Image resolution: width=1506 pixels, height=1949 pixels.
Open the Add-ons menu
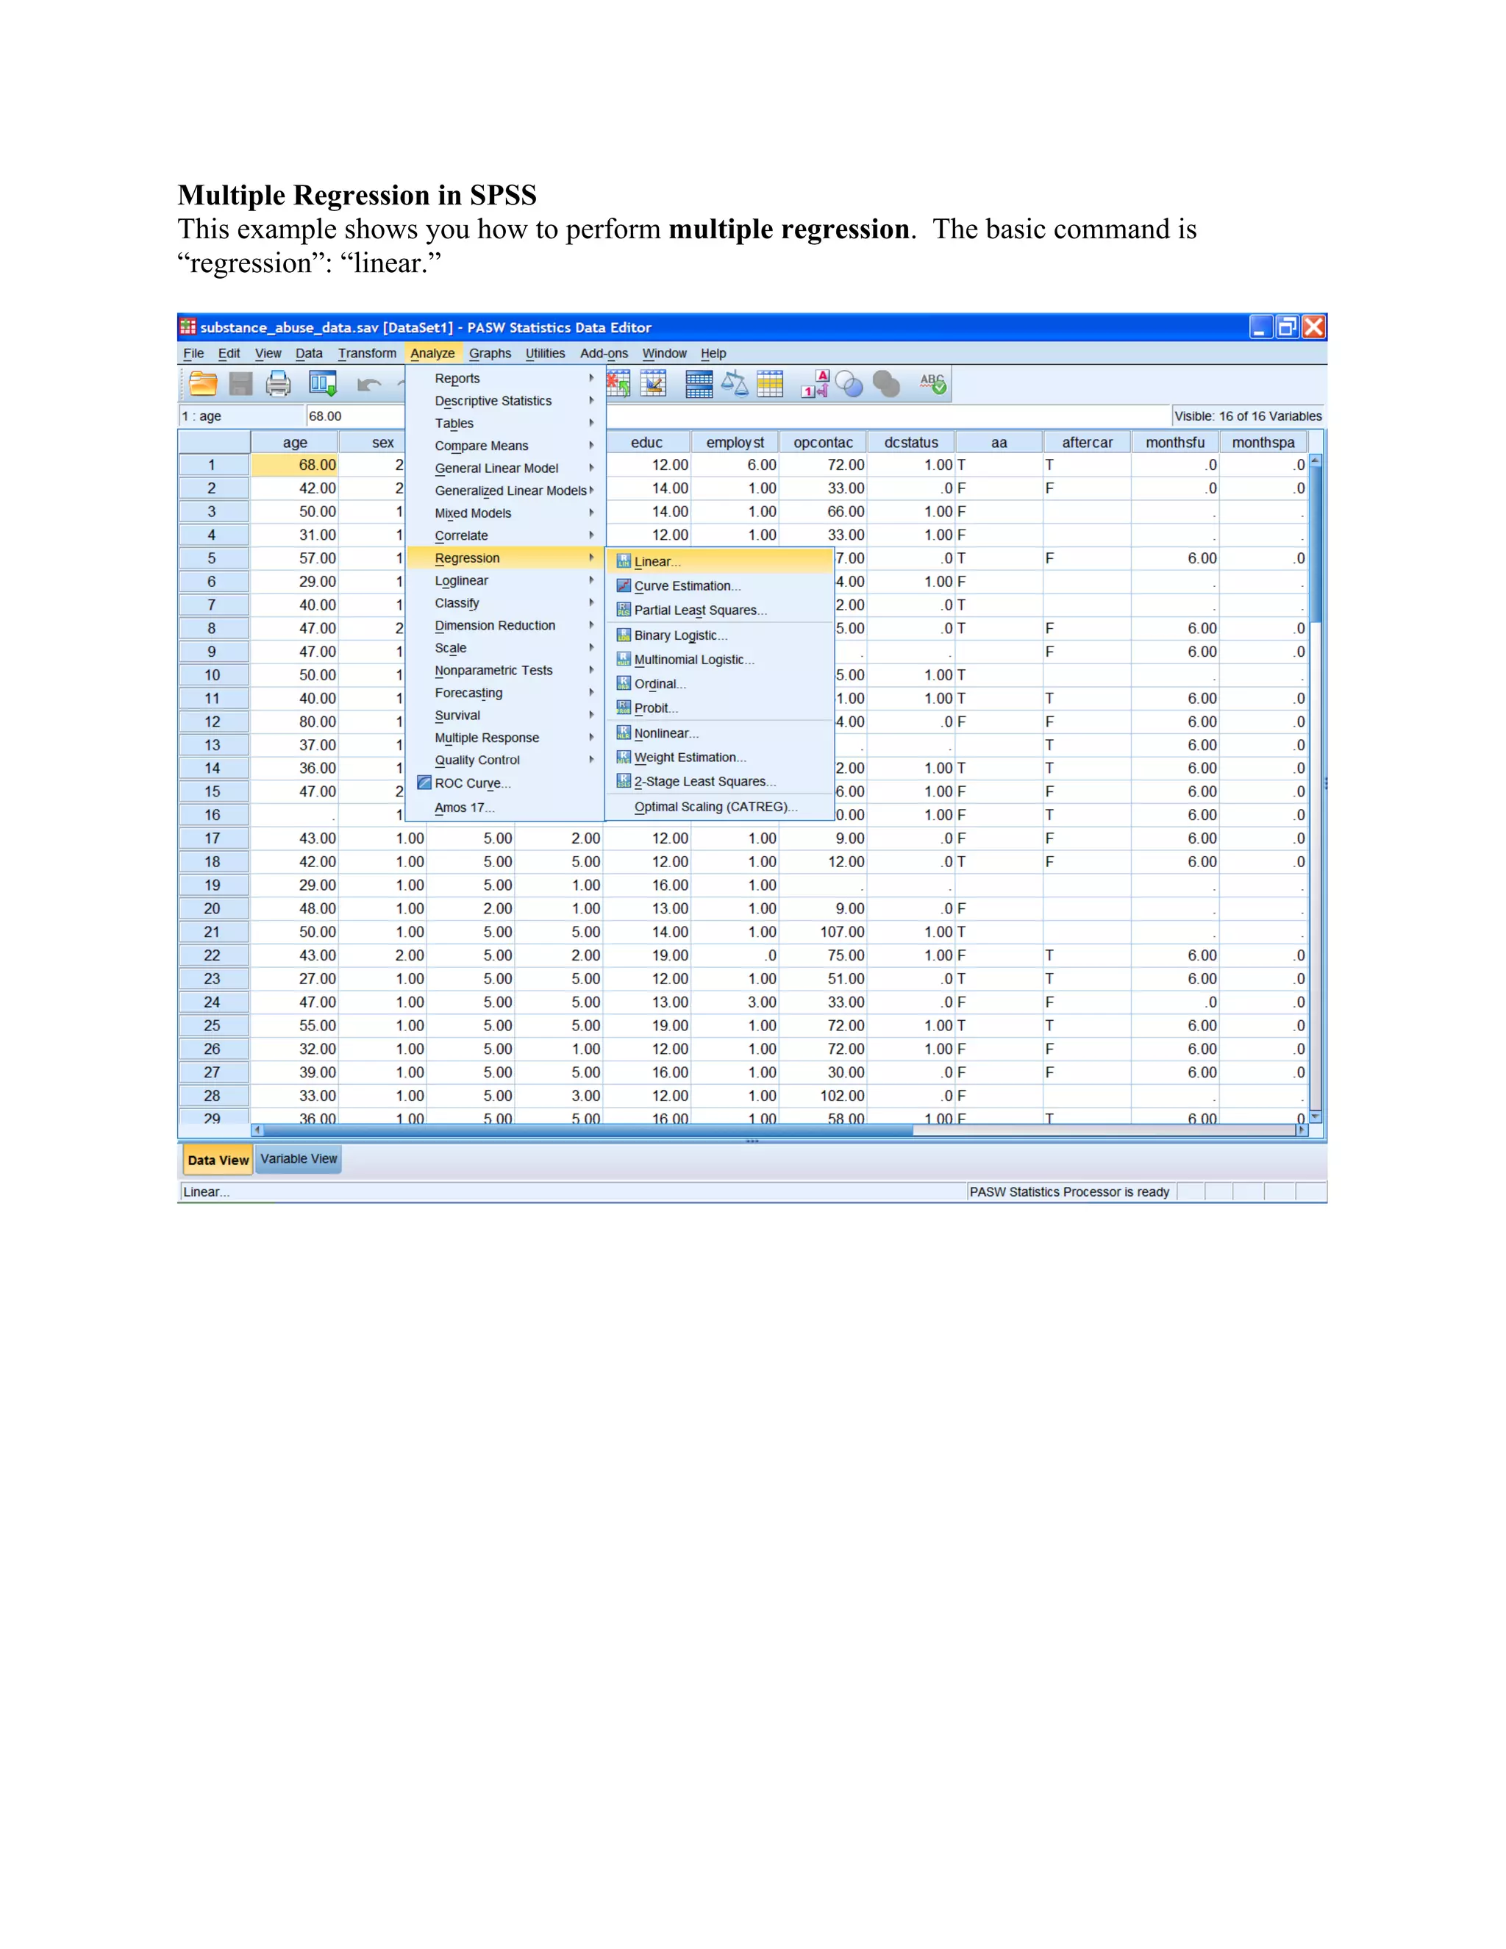pos(604,353)
